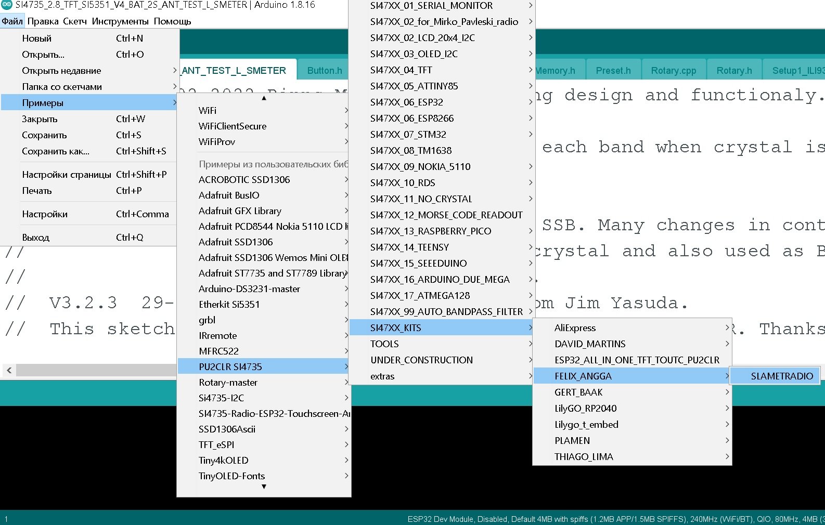Open ESP32_ALL_IN_ONE_TFT_TOUTC_PU2CLR example
Screen dimensions: 825x525
633,360
